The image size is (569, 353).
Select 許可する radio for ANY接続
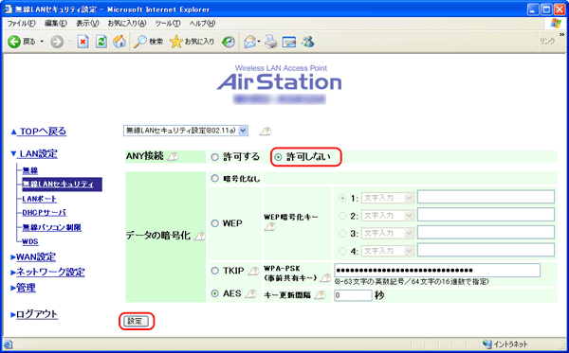(215, 157)
